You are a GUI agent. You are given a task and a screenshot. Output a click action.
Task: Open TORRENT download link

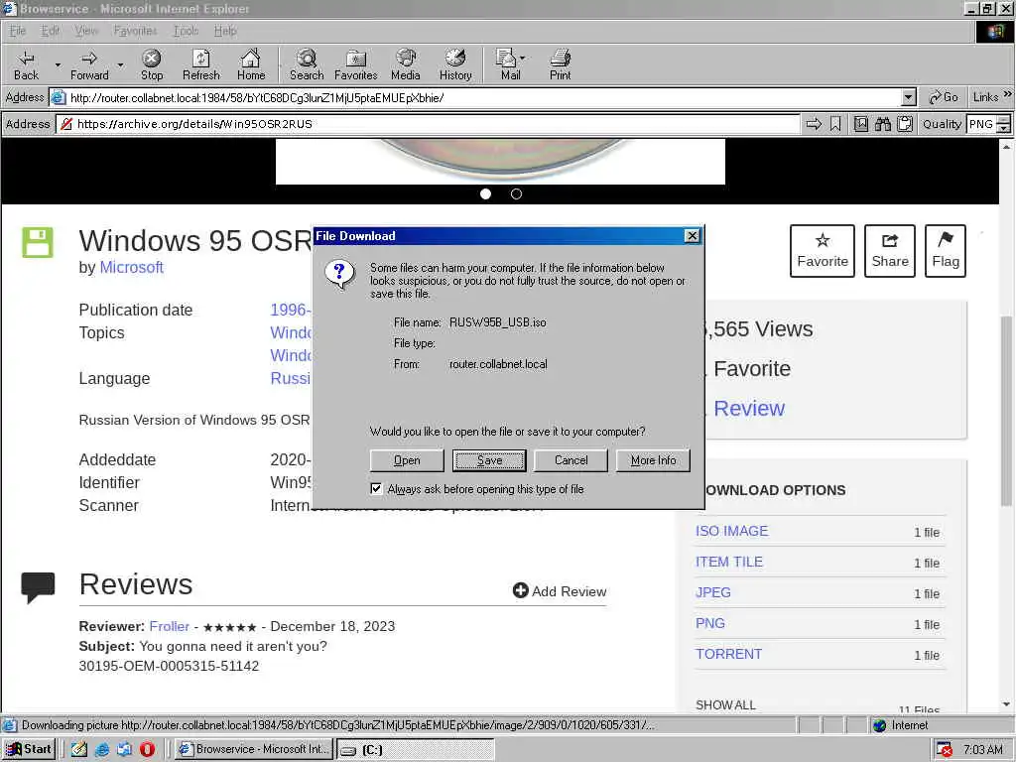pos(728,654)
